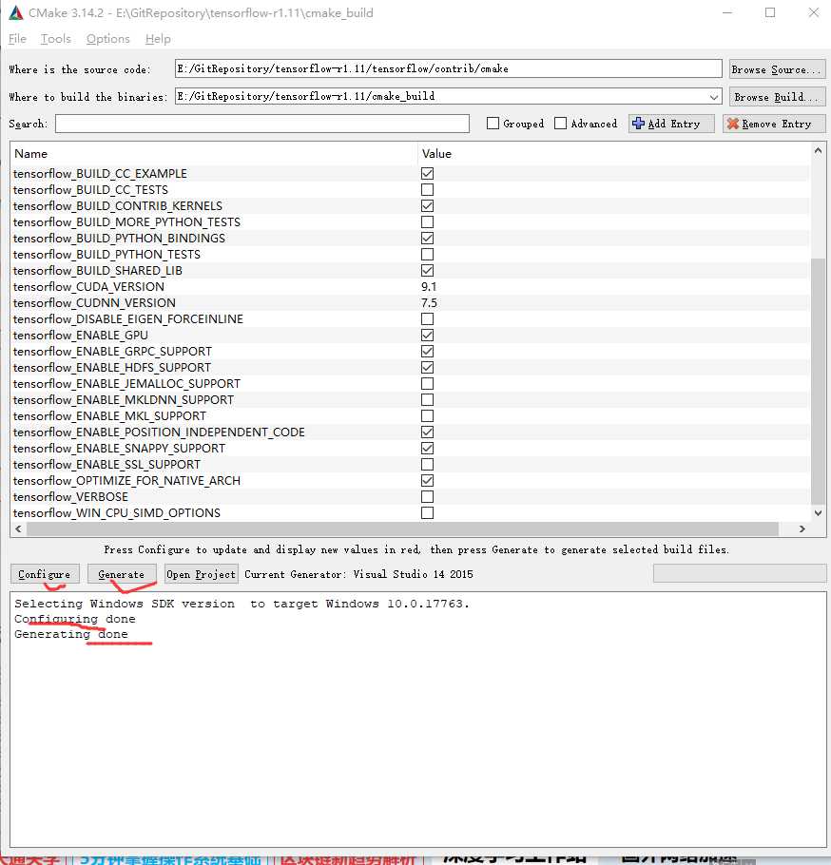Screen dimensions: 831x865
Task: Click the CMake logo icon in title bar
Action: pos(16,12)
